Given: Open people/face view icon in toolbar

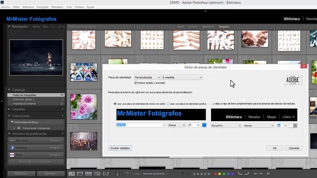Looking at the screenshot, I should (x=106, y=174).
